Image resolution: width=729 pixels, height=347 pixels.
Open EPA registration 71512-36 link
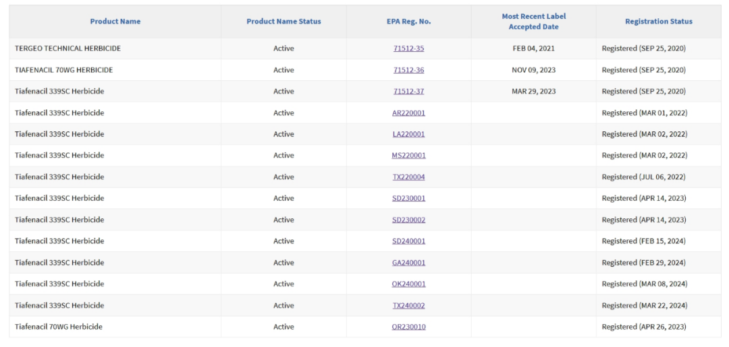(408, 70)
